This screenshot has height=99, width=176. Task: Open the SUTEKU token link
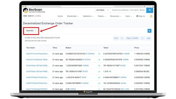[87, 60]
